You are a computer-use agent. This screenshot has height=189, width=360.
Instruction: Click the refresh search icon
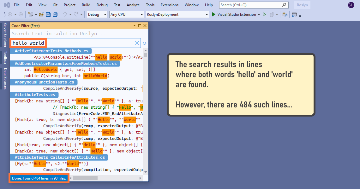tap(145, 43)
